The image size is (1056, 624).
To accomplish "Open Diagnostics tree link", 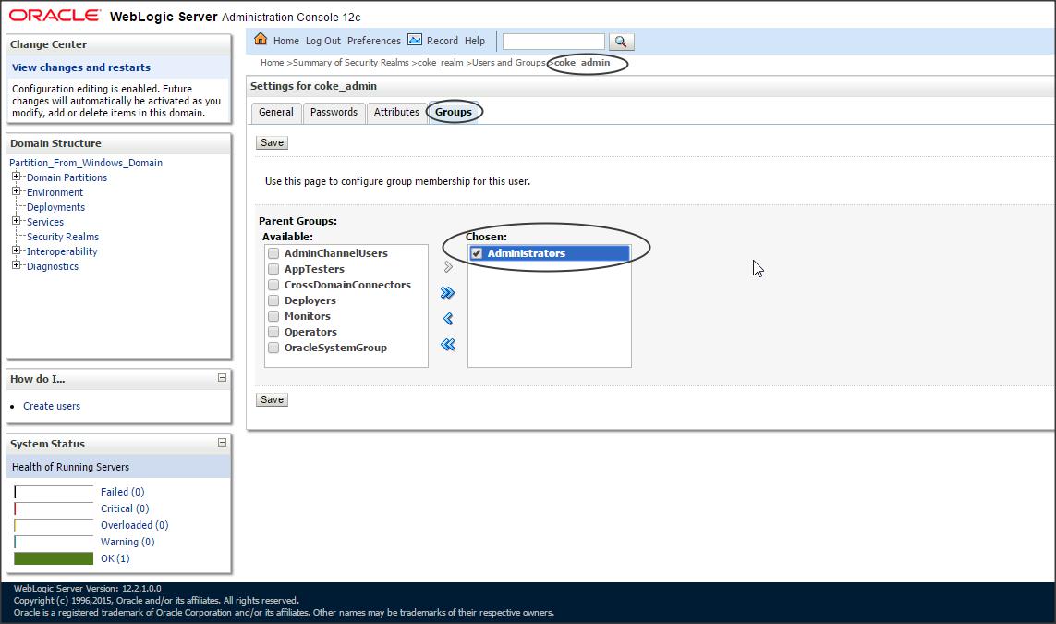I will (53, 267).
